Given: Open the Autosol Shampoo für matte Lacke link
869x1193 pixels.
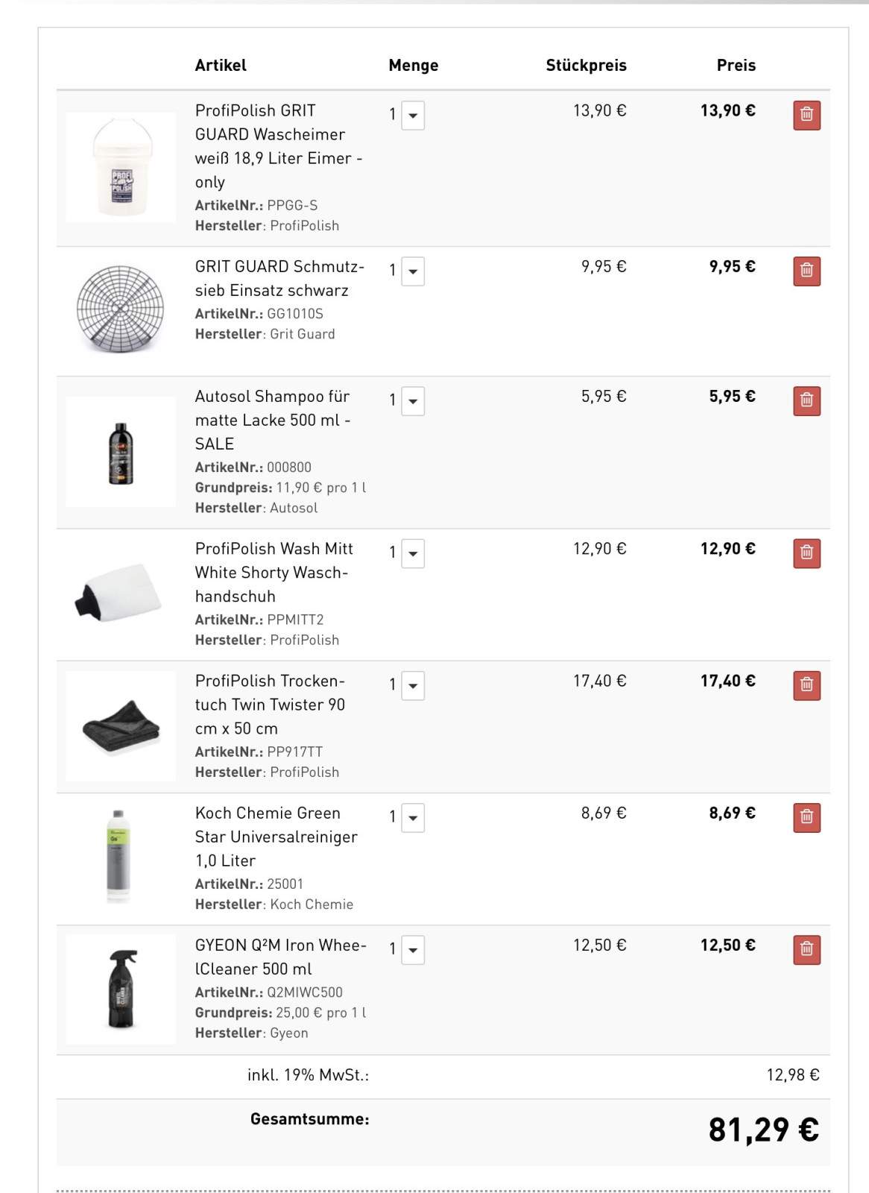Looking at the screenshot, I should (273, 420).
